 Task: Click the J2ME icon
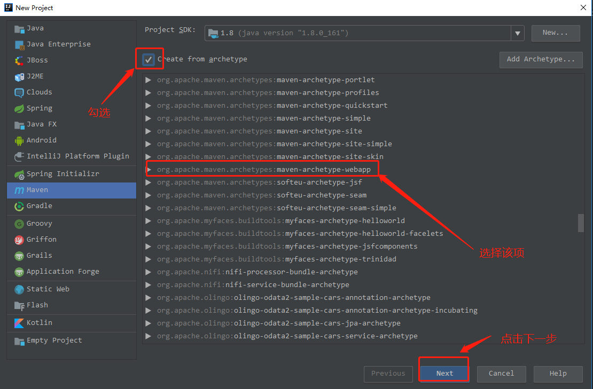(19, 77)
